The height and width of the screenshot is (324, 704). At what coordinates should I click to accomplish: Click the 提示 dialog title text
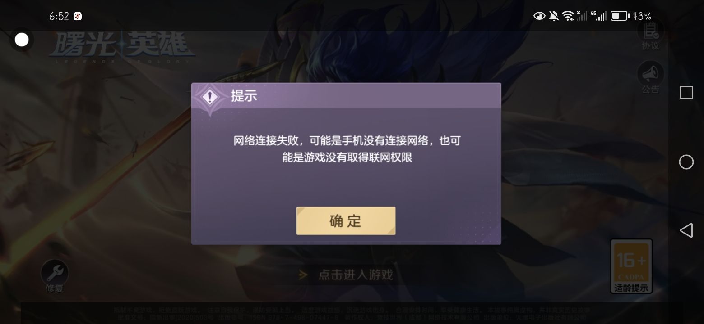point(244,96)
